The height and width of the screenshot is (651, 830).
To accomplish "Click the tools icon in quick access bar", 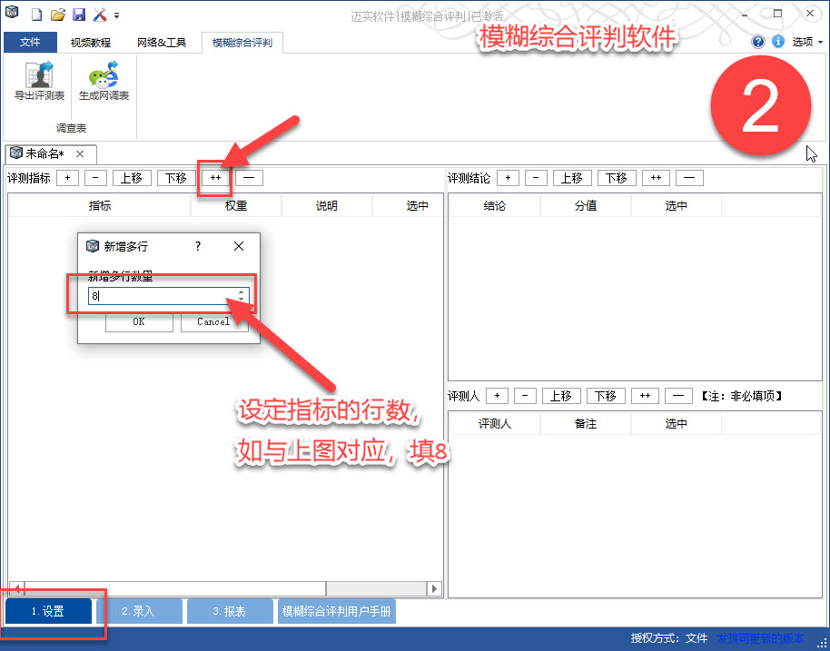I will coord(100,15).
